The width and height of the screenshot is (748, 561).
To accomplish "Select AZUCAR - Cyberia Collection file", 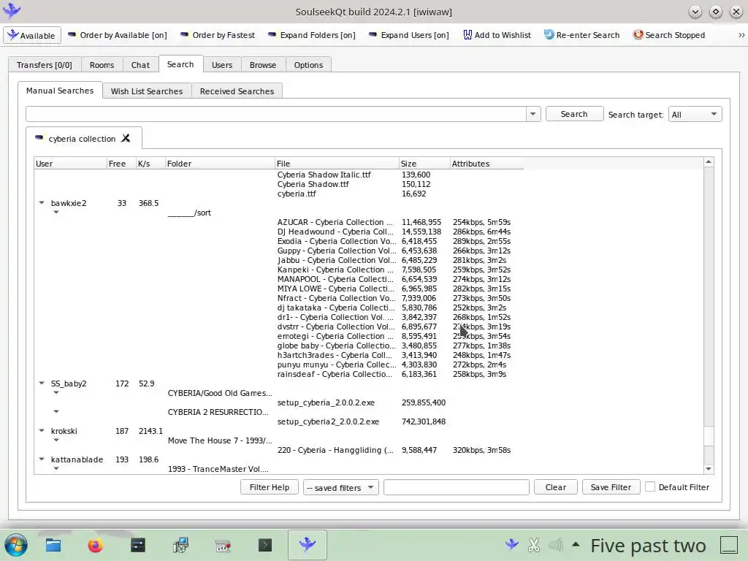I will [x=335, y=222].
